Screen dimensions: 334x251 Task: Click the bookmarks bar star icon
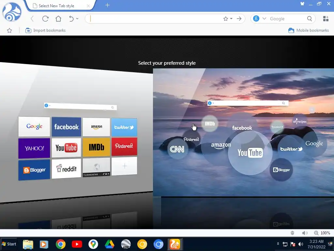click(9, 30)
